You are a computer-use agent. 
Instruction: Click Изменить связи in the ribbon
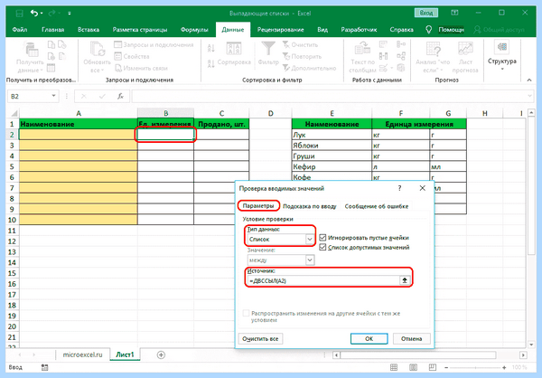pos(141,68)
